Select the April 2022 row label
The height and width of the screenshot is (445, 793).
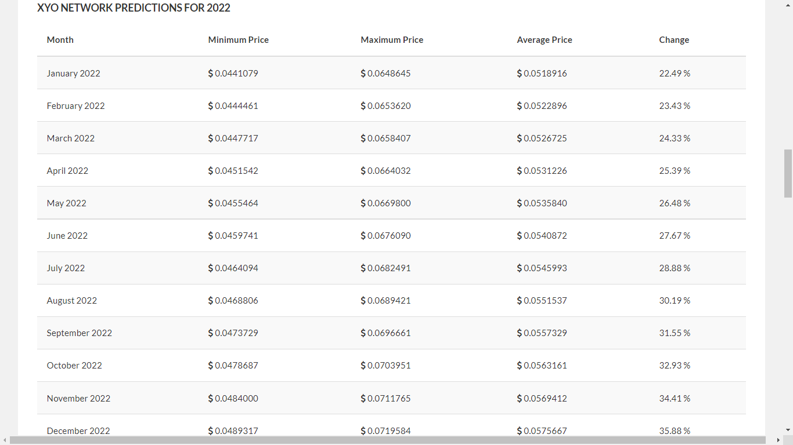[67, 171]
